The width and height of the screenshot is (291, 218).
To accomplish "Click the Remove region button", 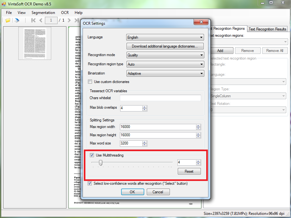I will (248, 51).
